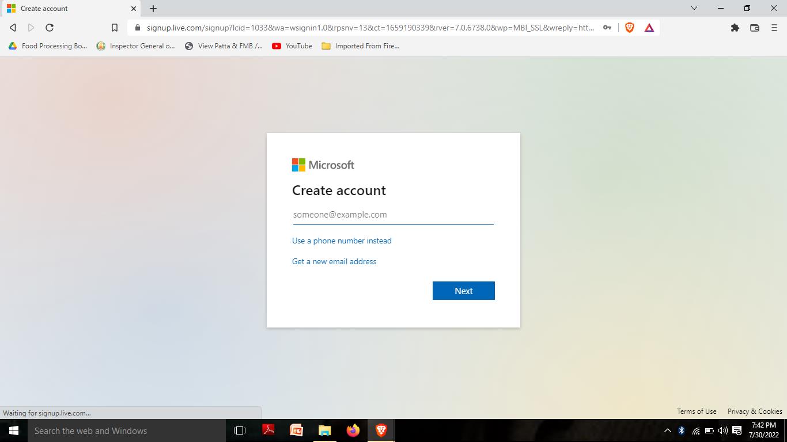
Task: Click the Bluetooth tray icon
Action: click(x=682, y=430)
